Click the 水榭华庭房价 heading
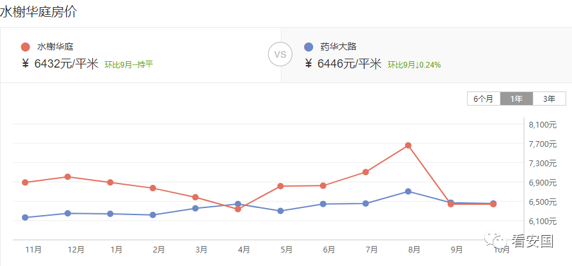The height and width of the screenshot is (266, 572). click(39, 12)
